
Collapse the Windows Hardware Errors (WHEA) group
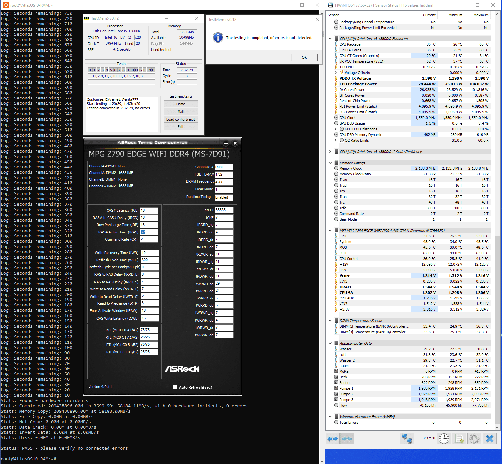tap(330, 417)
